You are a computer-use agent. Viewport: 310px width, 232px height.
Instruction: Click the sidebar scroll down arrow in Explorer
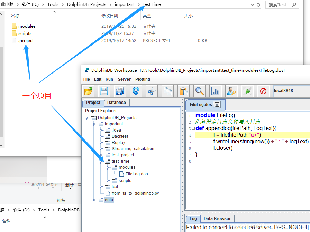[x=1, y=146]
